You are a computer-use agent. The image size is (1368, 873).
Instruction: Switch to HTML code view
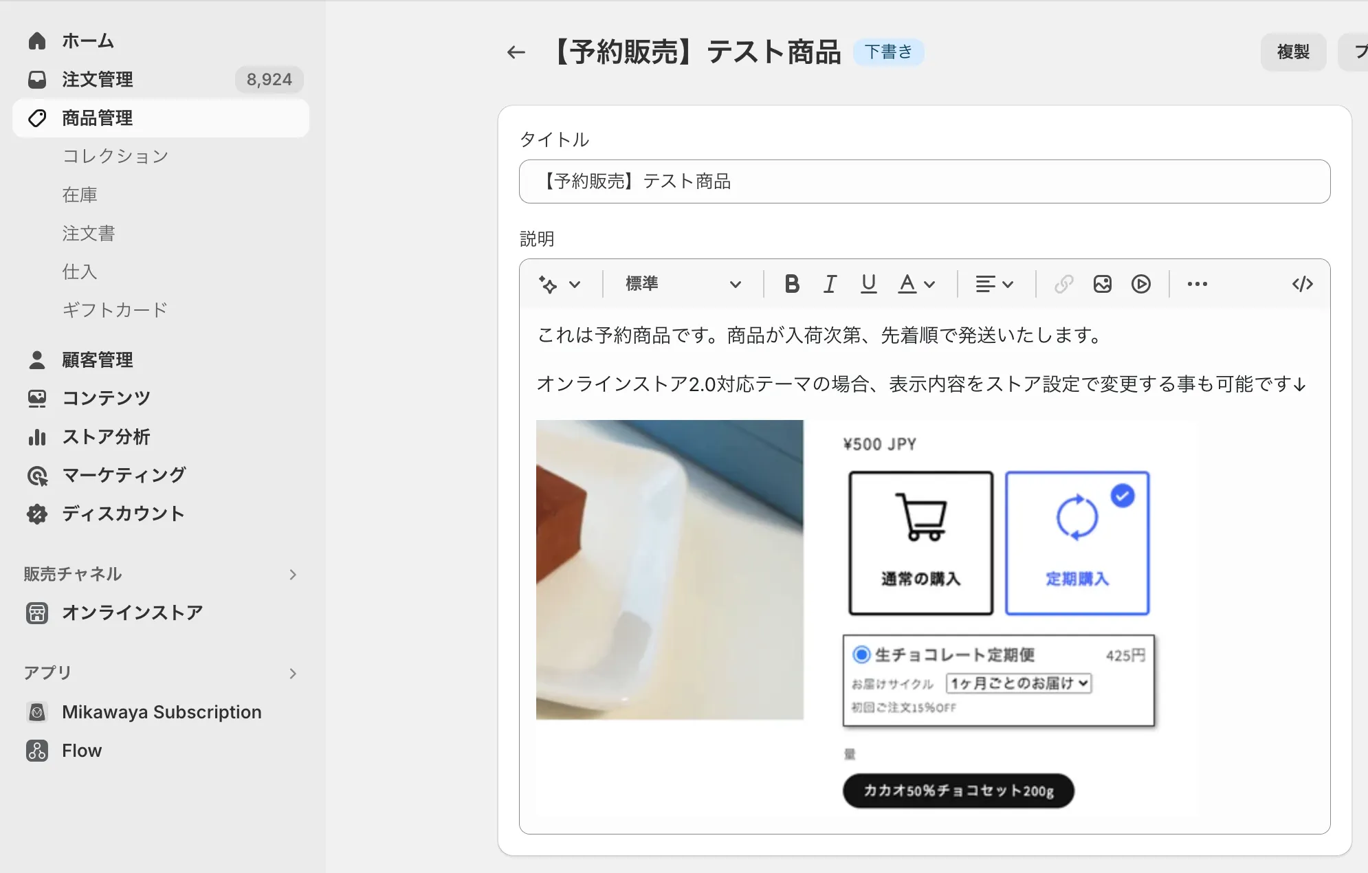[1302, 284]
